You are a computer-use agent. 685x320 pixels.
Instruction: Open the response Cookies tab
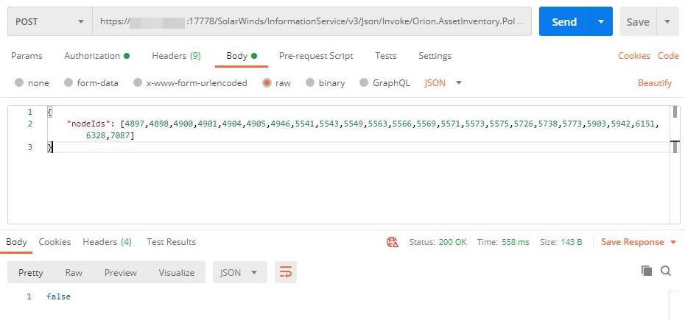(55, 242)
